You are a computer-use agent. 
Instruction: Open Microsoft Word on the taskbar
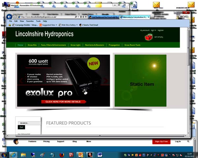tap(100, 155)
